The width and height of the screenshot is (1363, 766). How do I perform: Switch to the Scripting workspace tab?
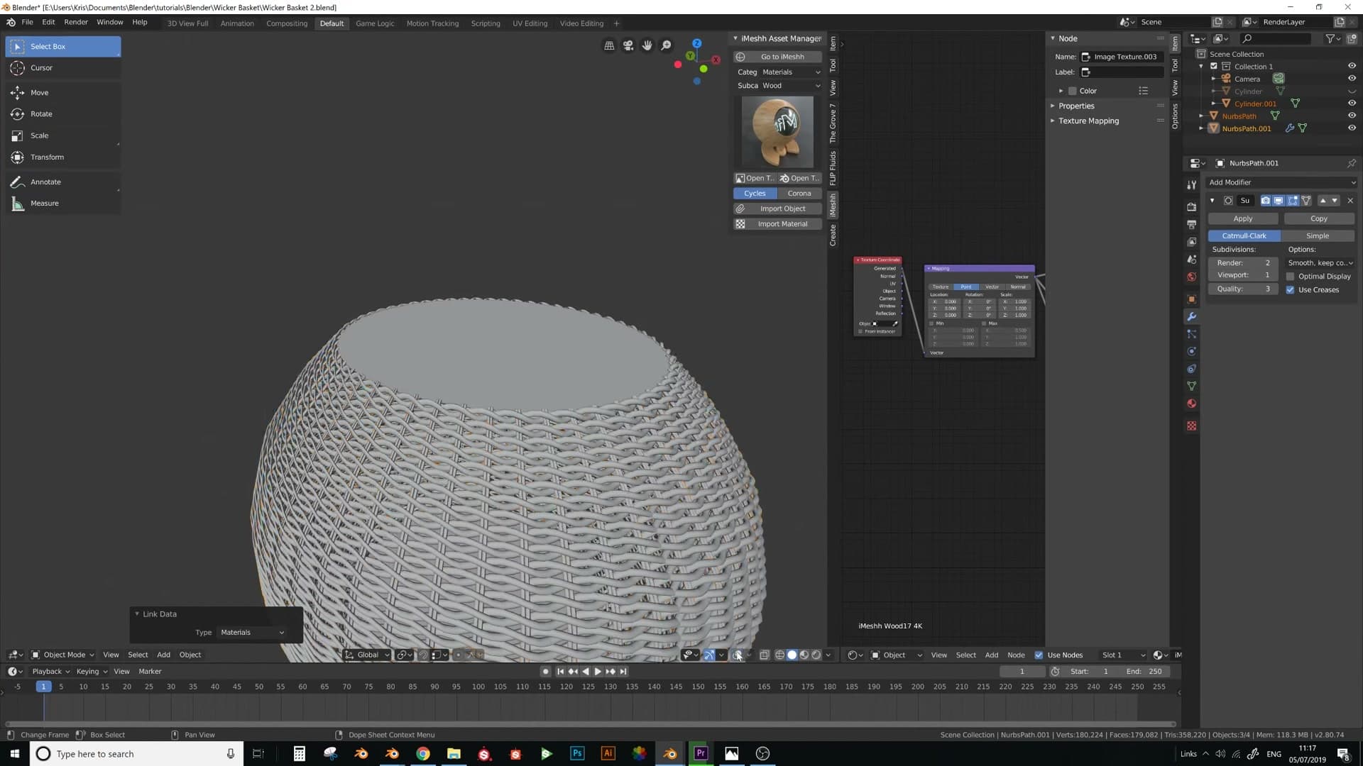(486, 23)
